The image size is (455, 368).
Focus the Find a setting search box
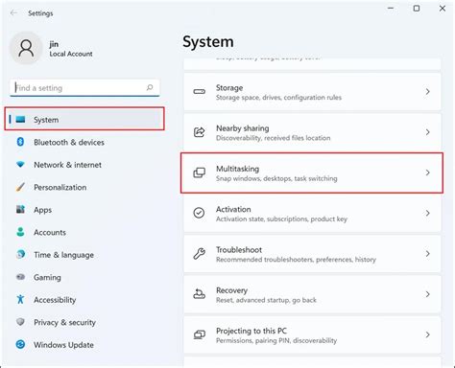click(84, 87)
